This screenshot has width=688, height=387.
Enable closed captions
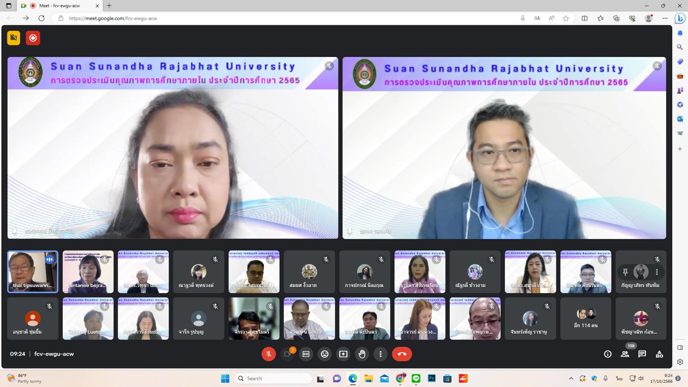[306, 354]
